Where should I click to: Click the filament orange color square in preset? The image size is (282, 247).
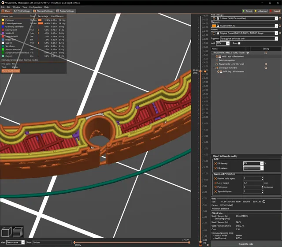[x=214, y=26]
